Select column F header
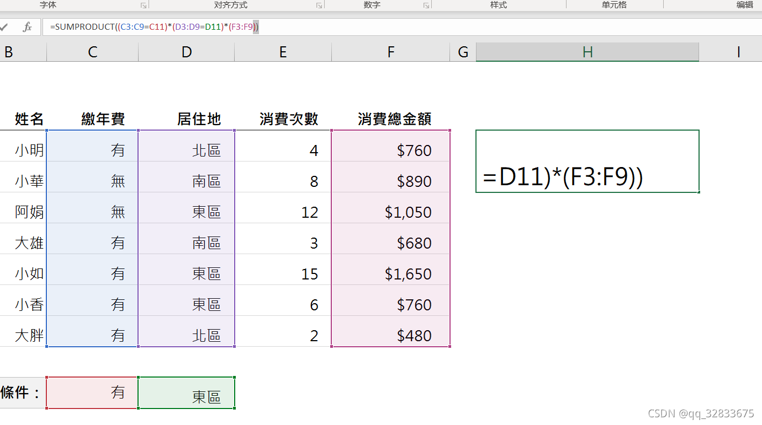The image size is (762, 425). [391, 52]
